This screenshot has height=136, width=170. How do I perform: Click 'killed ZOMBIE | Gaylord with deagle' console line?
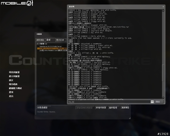(90, 31)
